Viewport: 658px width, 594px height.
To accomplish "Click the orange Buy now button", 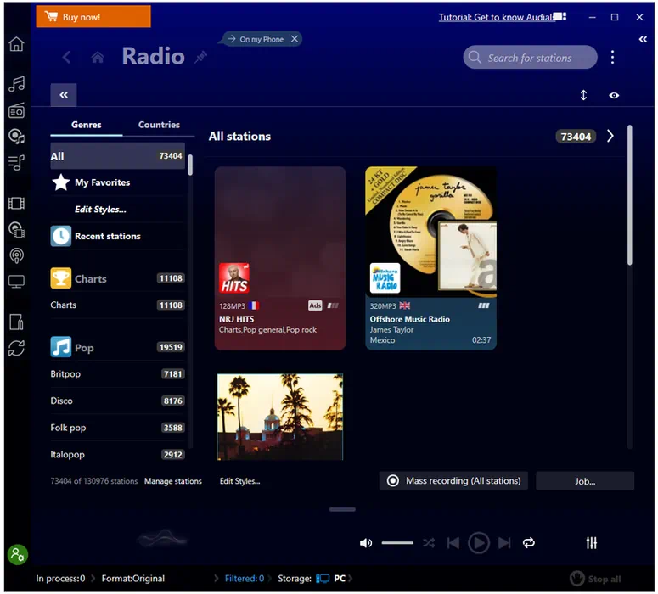I will 93,17.
